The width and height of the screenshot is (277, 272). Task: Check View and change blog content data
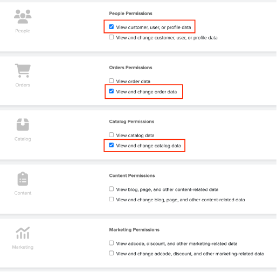point(112,199)
